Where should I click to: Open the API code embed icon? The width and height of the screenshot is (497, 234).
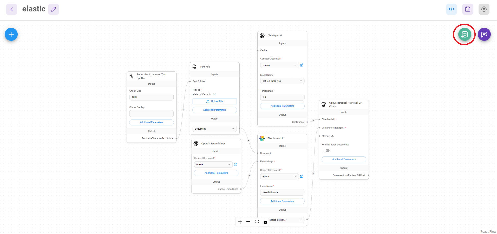(451, 9)
